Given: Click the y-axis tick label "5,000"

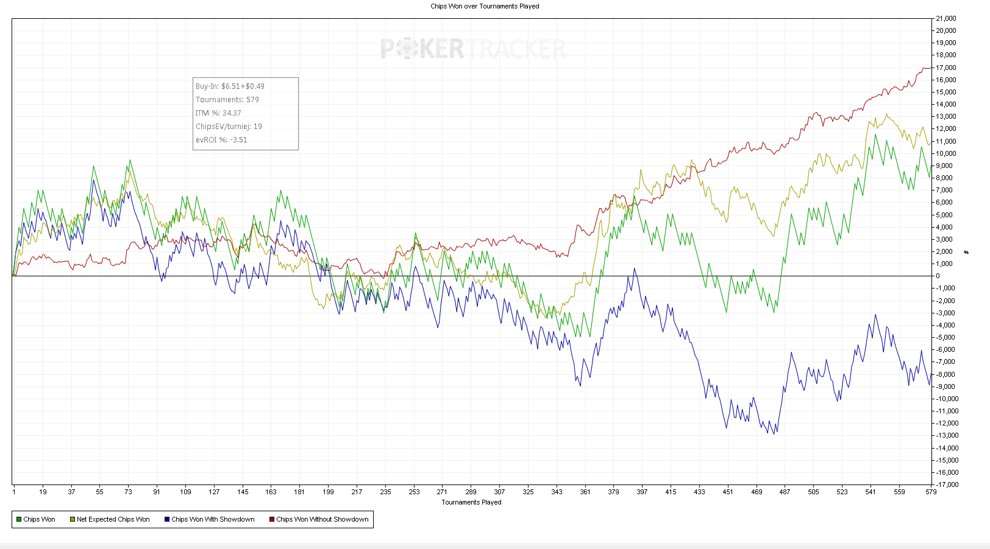Looking at the screenshot, I should 944,215.
